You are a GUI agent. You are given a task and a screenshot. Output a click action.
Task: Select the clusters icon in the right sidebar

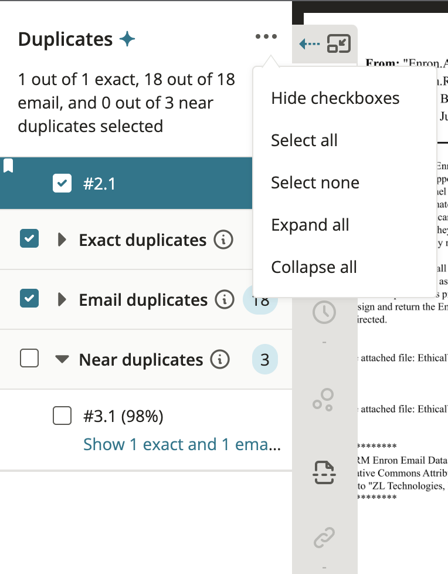tap(324, 400)
